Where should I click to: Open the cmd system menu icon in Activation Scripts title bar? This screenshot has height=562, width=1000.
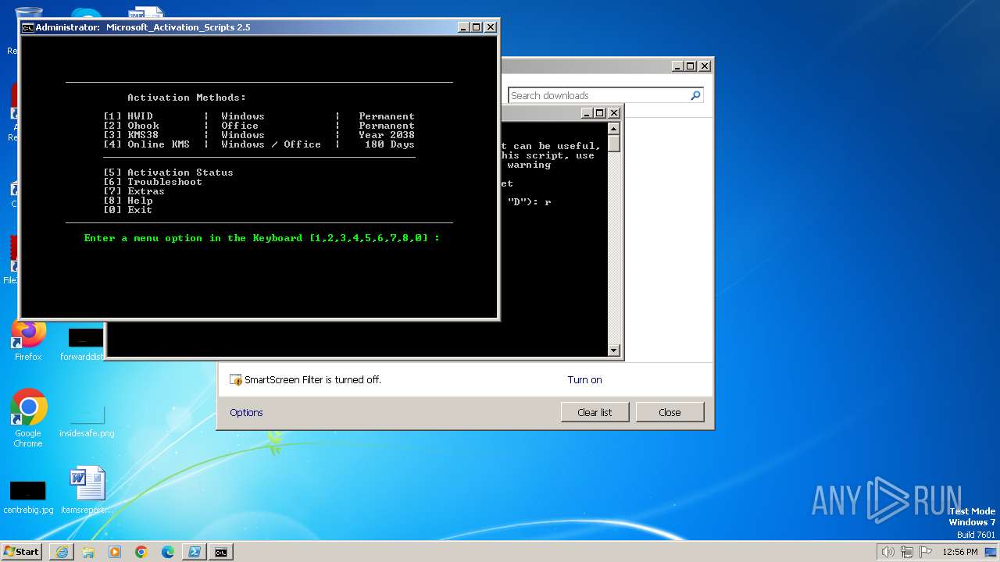pos(28,27)
